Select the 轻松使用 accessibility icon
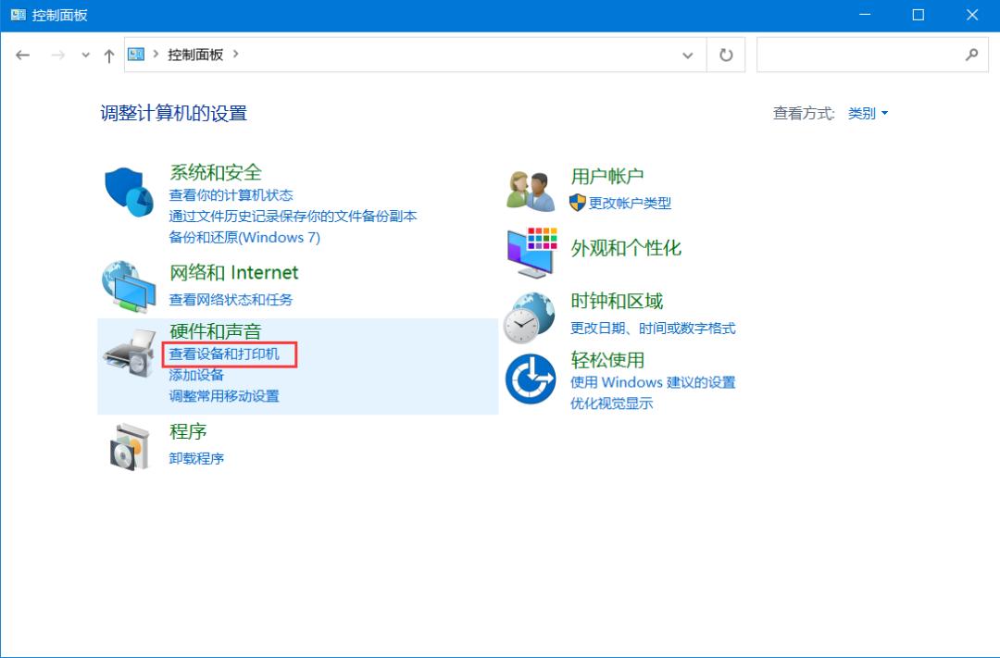Screen dimensions: 1000x658 click(530, 379)
